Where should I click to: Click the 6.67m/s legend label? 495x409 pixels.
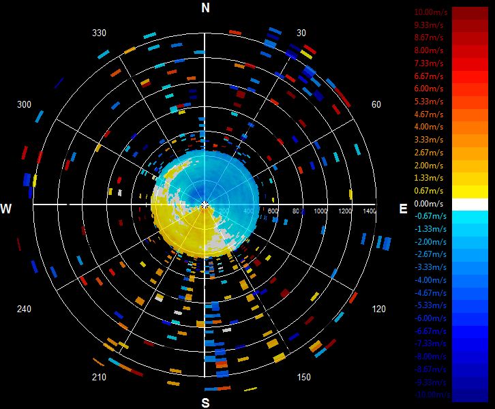[429, 76]
